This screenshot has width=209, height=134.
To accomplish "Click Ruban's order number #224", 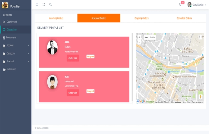I will coord(67,42).
